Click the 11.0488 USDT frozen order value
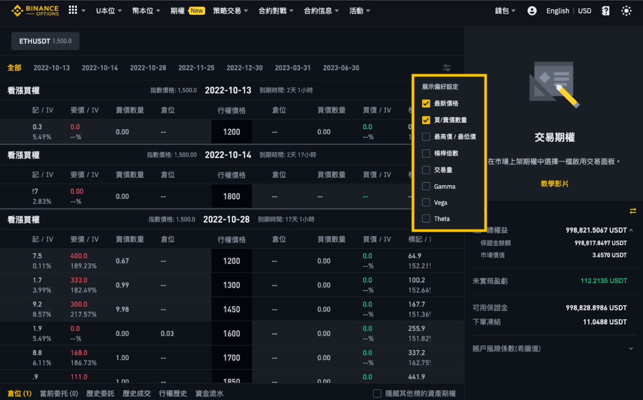This screenshot has width=643, height=400. 605,322
